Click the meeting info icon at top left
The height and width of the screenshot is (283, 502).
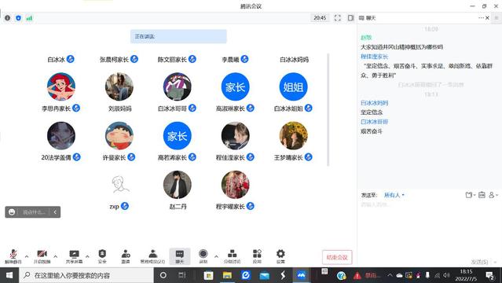7,18
